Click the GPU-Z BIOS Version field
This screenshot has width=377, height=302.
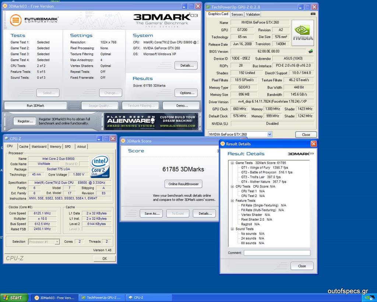pos(268,51)
